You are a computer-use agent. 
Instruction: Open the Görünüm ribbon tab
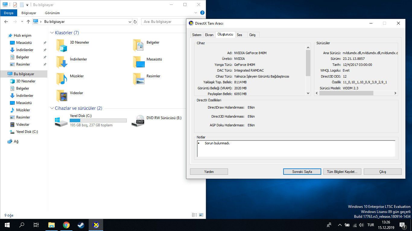coord(52,13)
